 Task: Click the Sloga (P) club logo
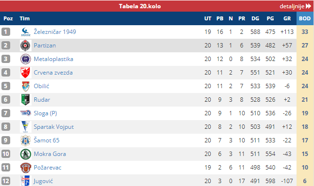(26, 113)
